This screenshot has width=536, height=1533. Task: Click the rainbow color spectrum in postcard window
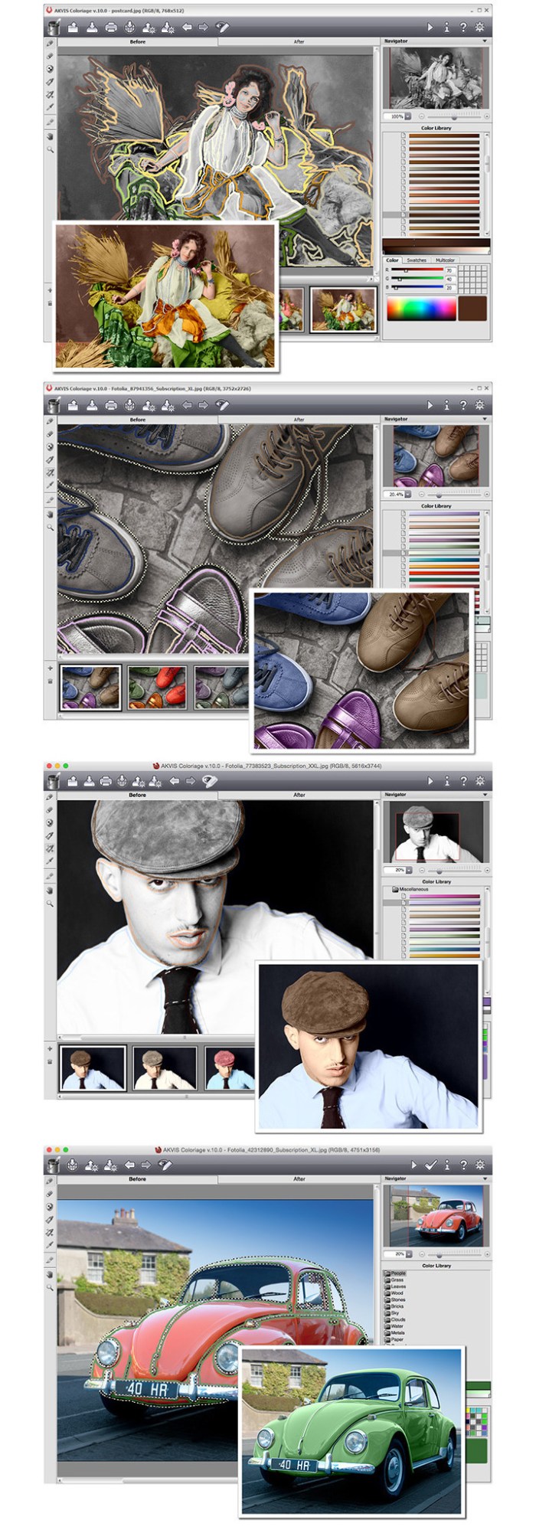(x=420, y=309)
